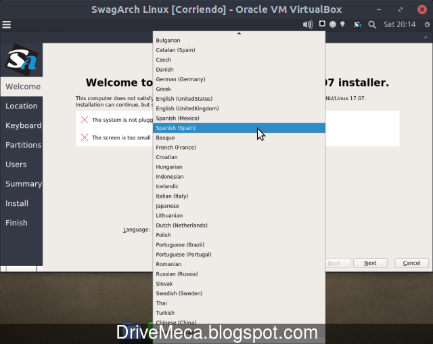433x344 pixels.
Task: Open the Welcome step in sidebar
Action: 22,87
